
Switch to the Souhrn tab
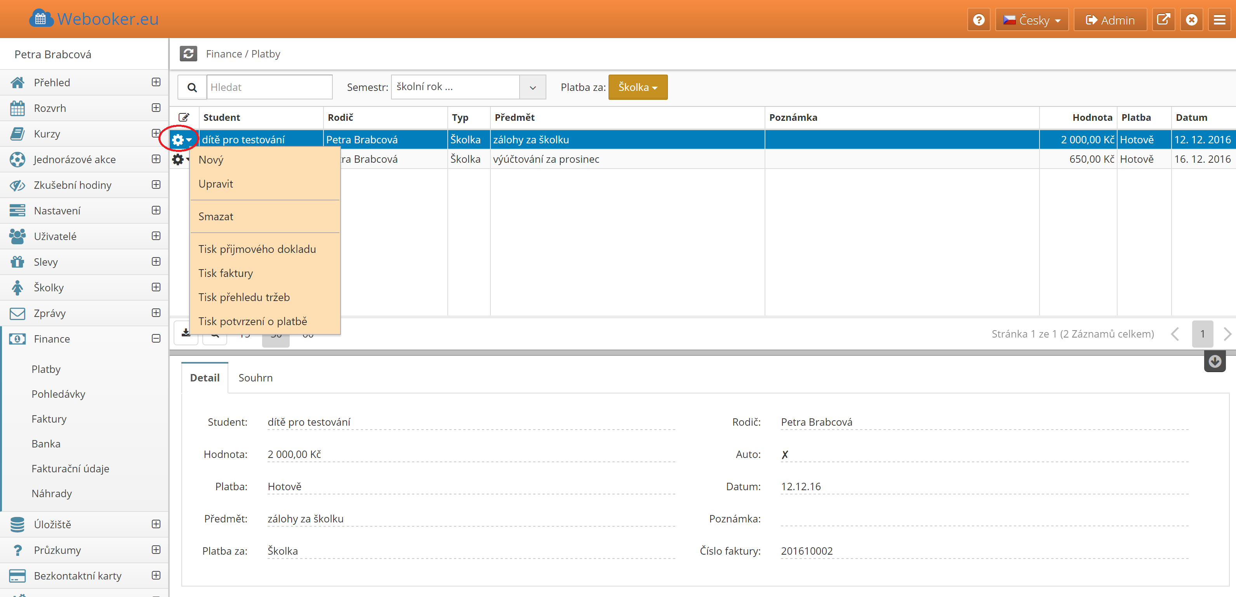[x=255, y=378]
